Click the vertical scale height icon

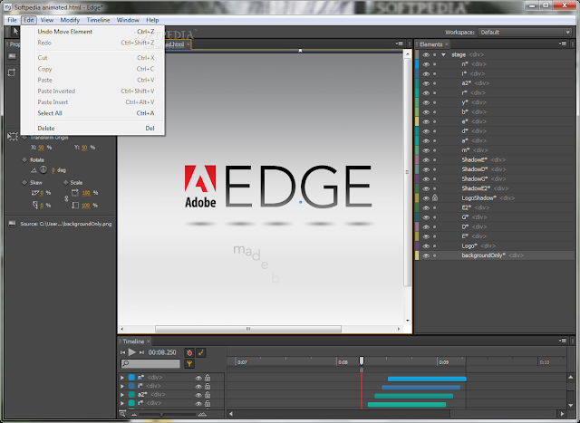coord(75,205)
